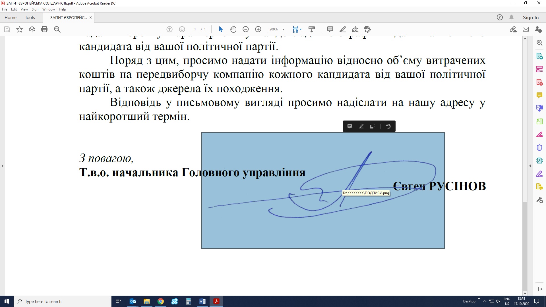Image resolution: width=546 pixels, height=307 pixels.
Task: Select the Hand pan tool
Action: pos(233,29)
